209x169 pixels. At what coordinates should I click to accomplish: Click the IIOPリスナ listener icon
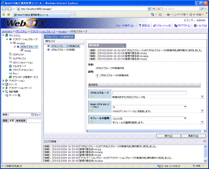(x=10, y=55)
